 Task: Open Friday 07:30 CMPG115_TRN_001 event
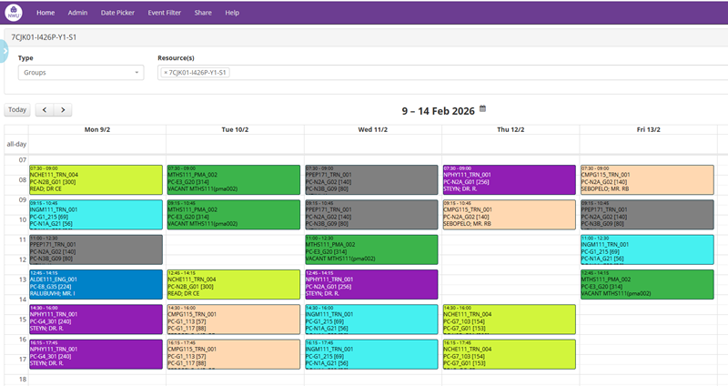(647, 179)
